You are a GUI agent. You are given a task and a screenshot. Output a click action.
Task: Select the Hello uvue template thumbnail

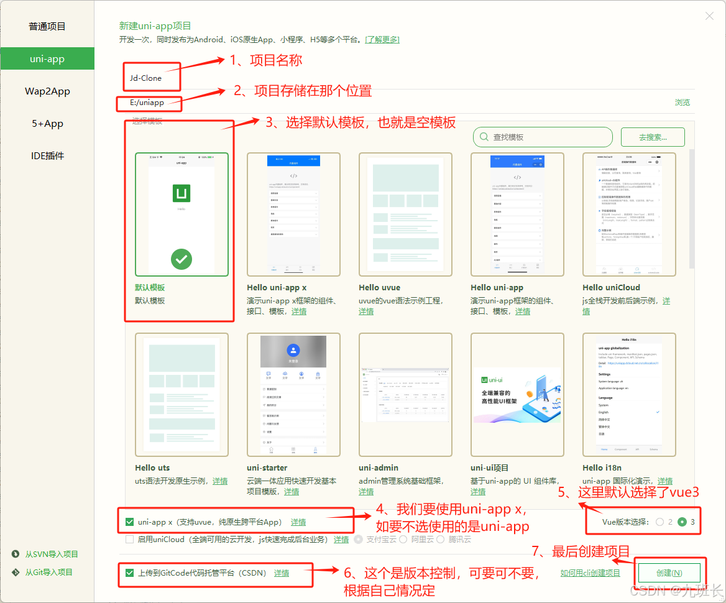(x=405, y=214)
